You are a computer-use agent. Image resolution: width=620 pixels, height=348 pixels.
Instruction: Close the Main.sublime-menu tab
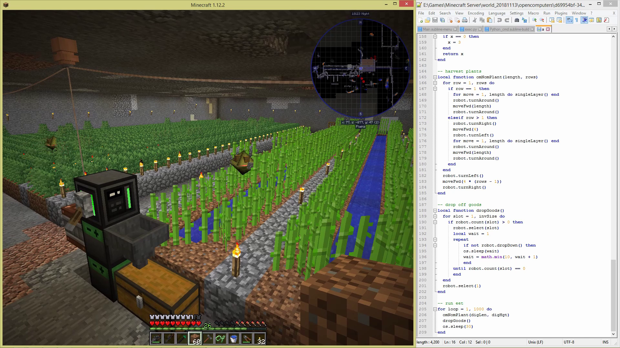[455, 29]
